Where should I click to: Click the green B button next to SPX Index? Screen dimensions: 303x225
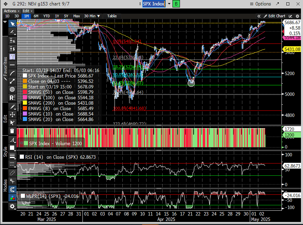(x=176, y=4)
